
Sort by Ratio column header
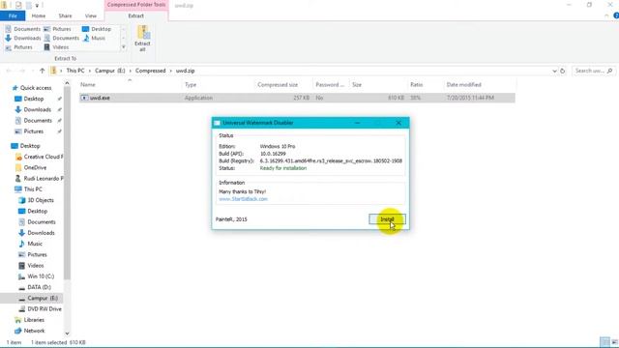[x=417, y=85]
